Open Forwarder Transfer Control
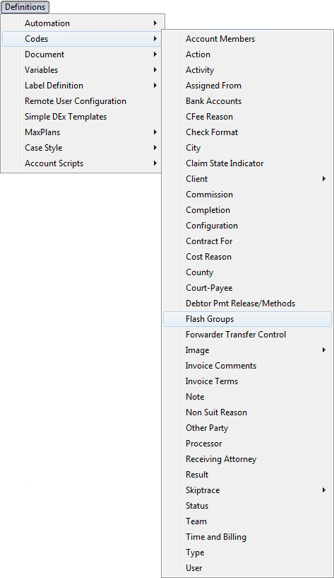This screenshot has height=578, width=334. pyautogui.click(x=247, y=335)
